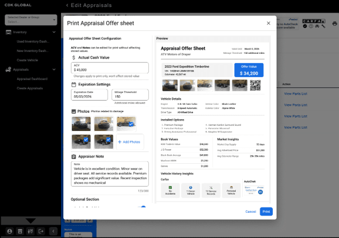Click first vehicle photo in preview
The height and width of the screenshot is (238, 339).
170,85
